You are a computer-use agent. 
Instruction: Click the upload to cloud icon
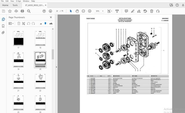16,11
